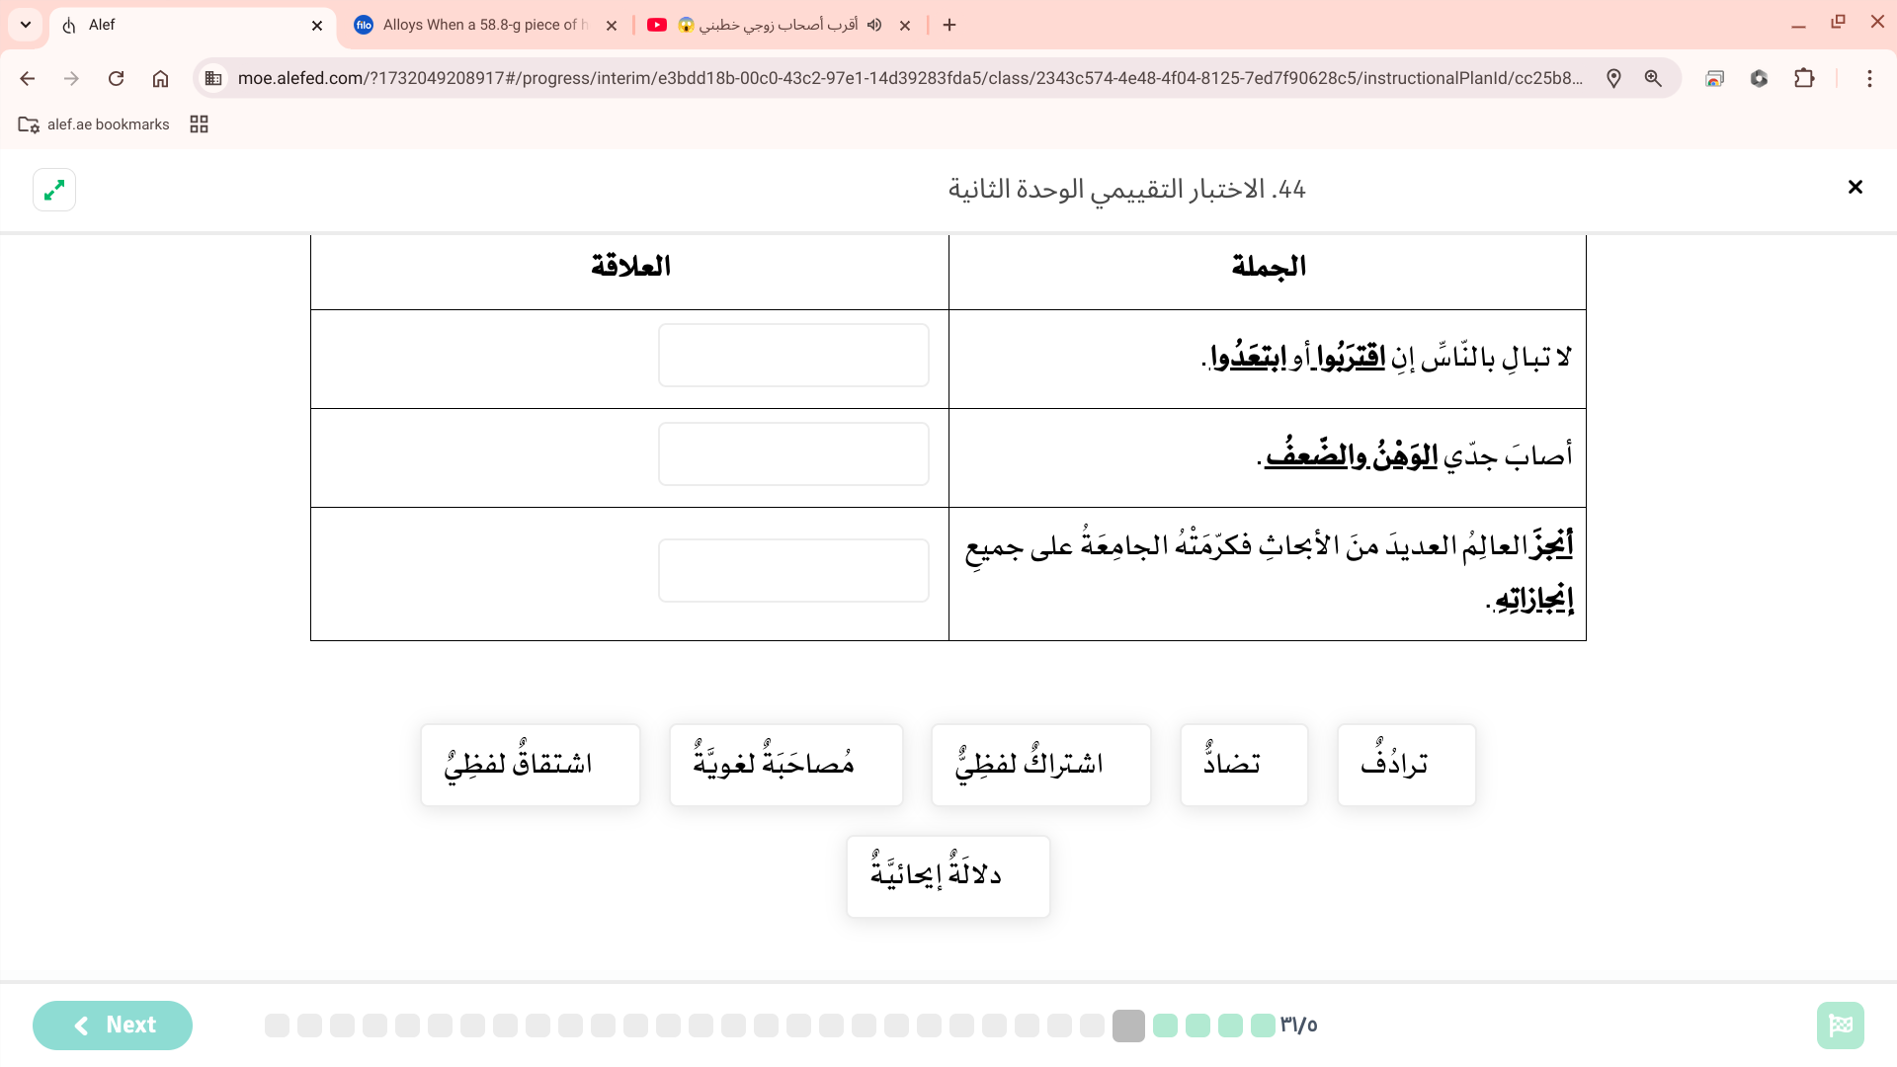The image size is (1897, 1067).
Task: Click the flag icon at bottom right
Action: point(1840,1026)
